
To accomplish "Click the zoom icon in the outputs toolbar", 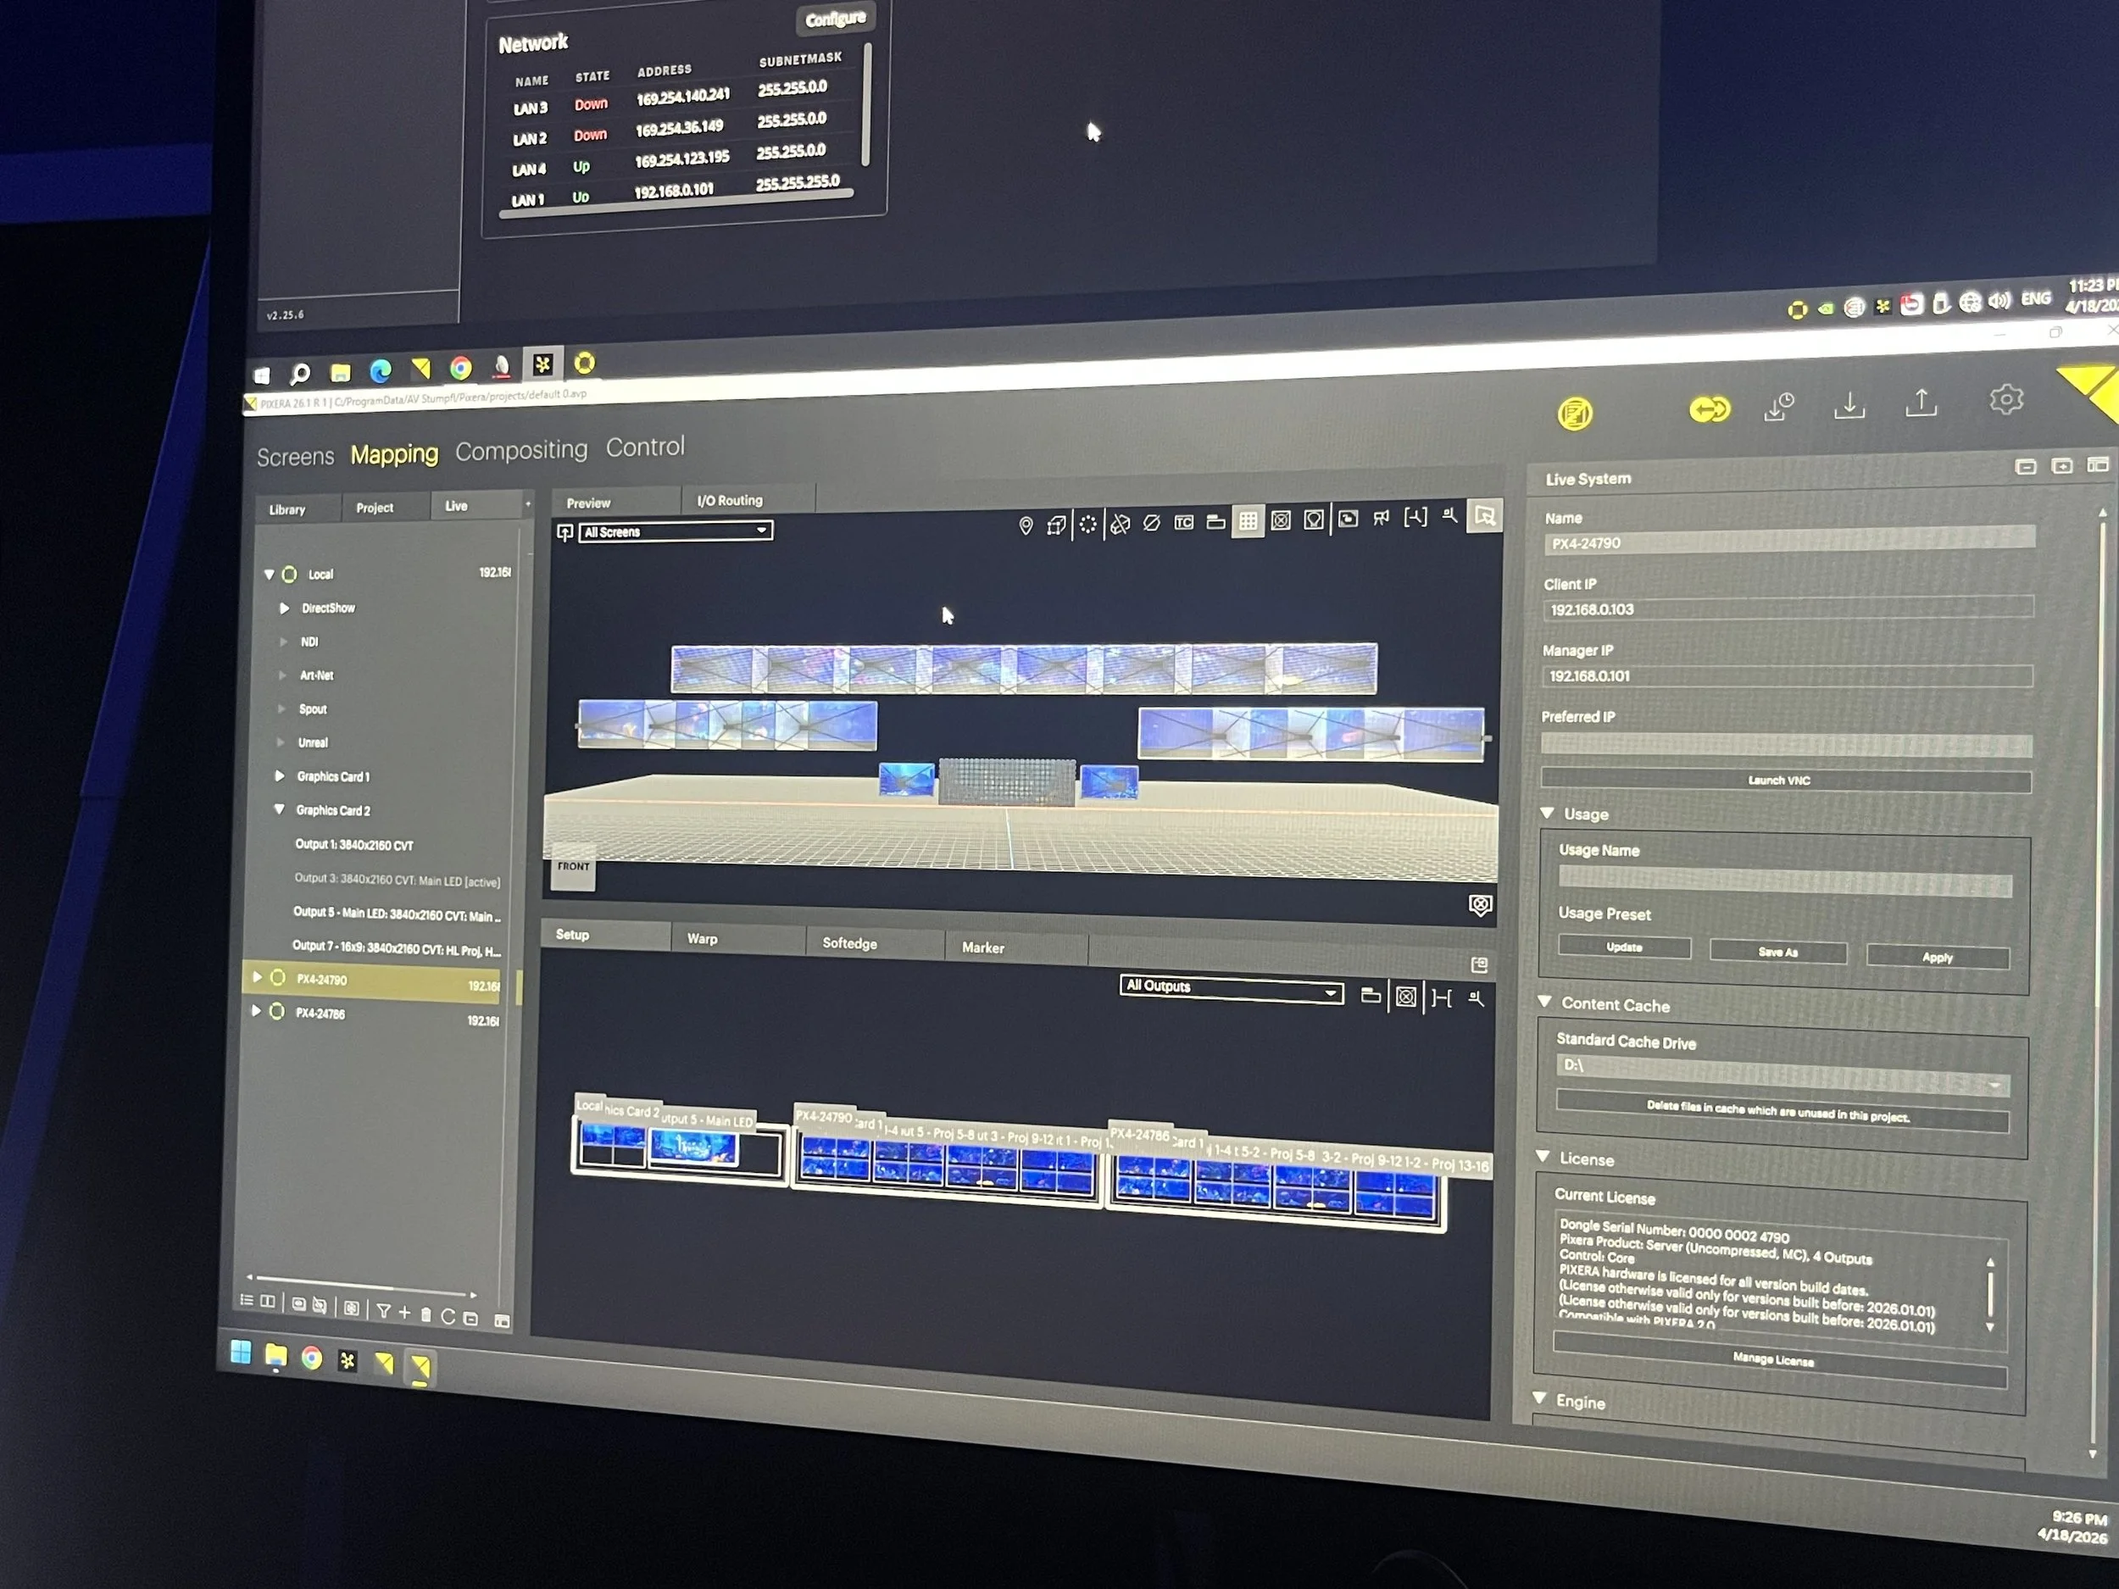I will [1477, 999].
